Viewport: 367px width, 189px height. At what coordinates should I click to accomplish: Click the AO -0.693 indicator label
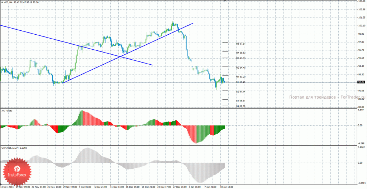pyautogui.click(x=7, y=110)
